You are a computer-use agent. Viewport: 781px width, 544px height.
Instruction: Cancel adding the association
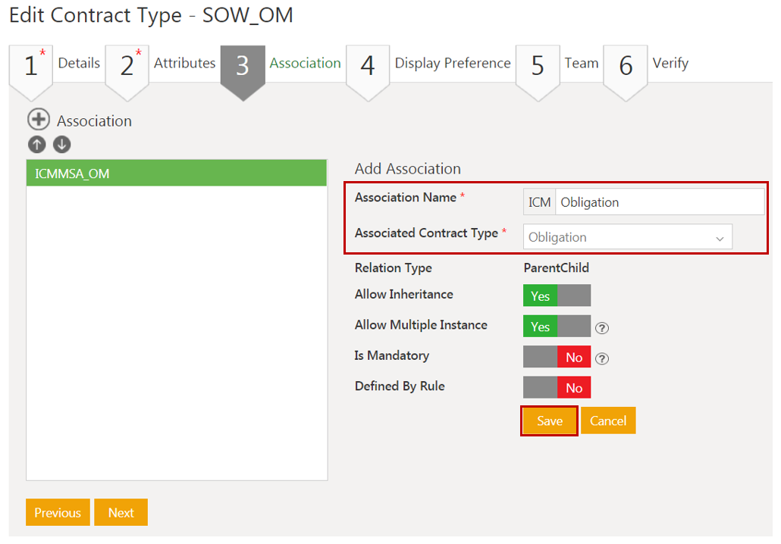coord(608,421)
